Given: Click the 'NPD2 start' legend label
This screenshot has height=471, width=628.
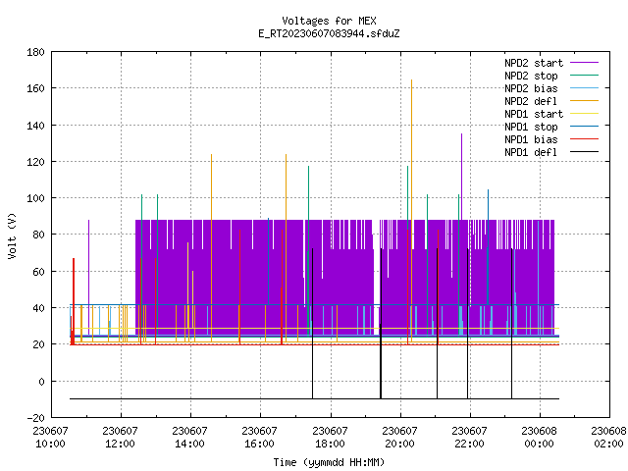Looking at the screenshot, I should 534,63.
